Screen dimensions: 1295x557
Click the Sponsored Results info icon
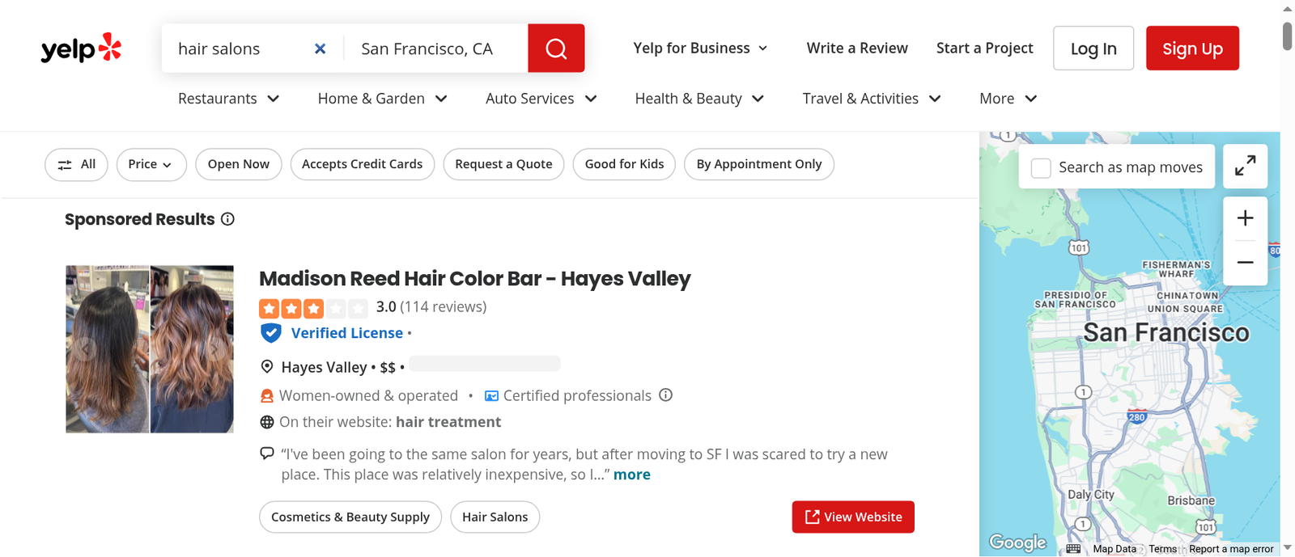[x=228, y=219]
